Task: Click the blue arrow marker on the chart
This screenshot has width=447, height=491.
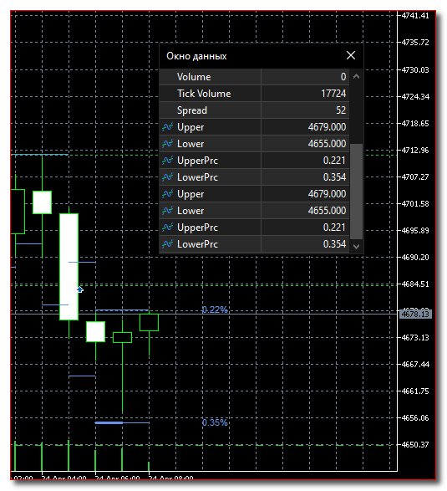Action: (80, 289)
